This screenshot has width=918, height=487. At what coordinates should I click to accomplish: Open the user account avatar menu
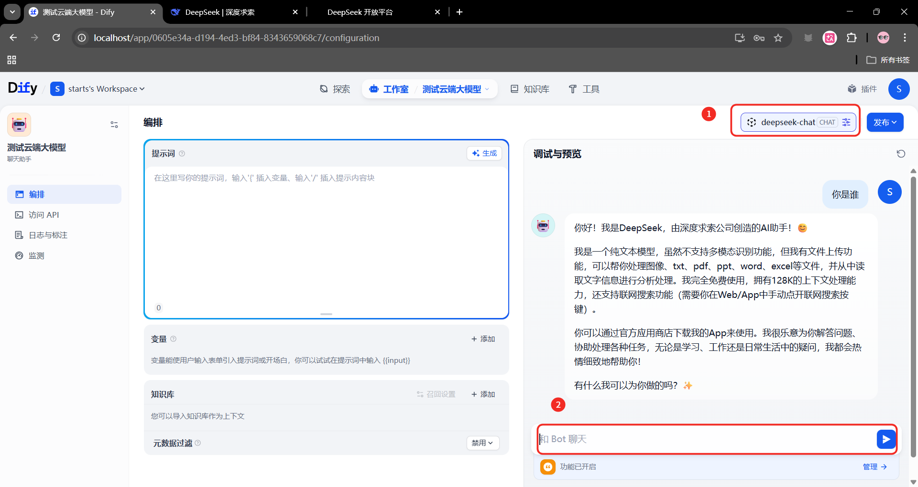point(899,89)
